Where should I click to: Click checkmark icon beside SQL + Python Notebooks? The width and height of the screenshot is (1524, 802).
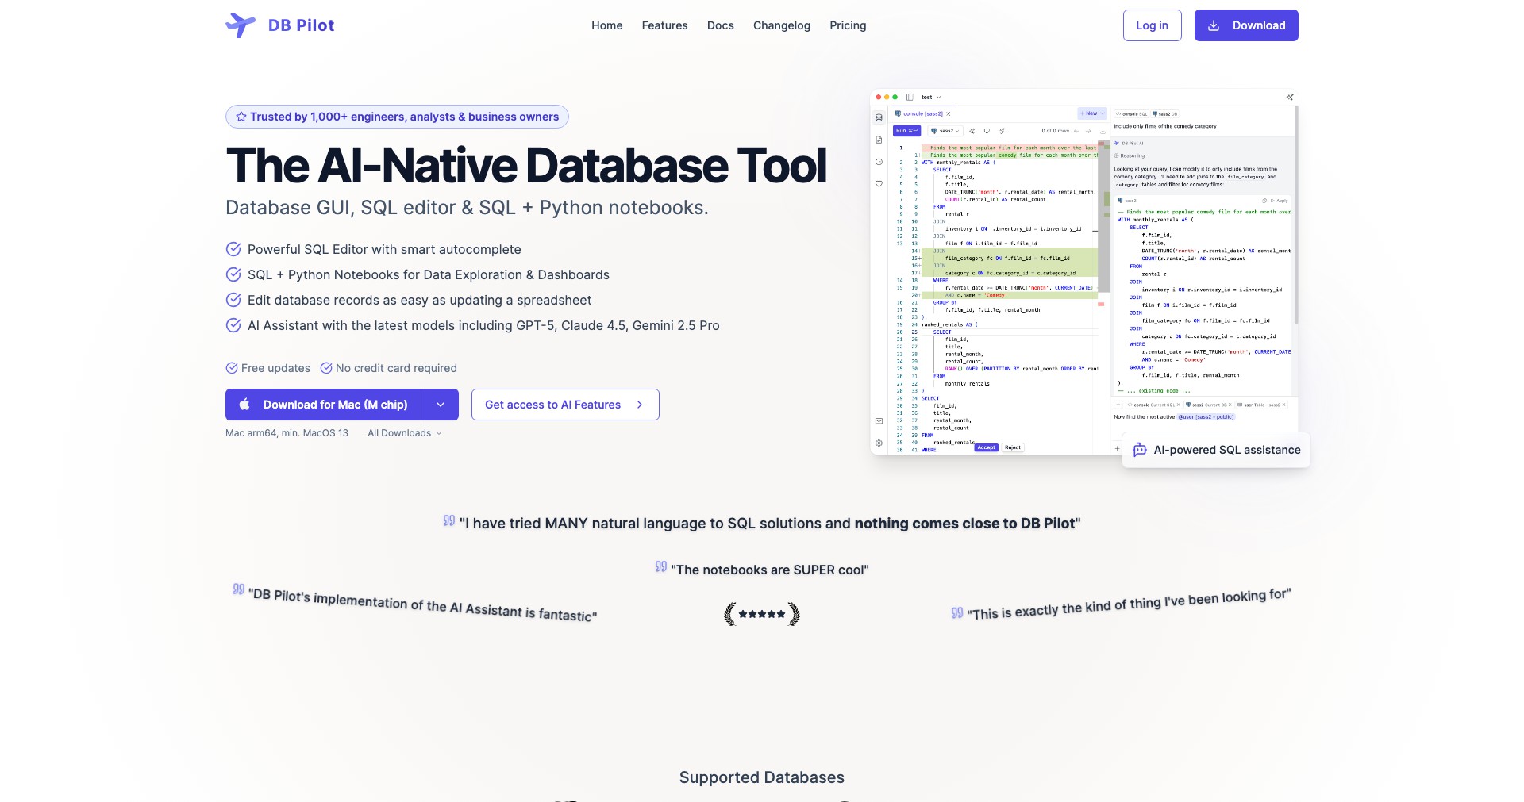[233, 274]
